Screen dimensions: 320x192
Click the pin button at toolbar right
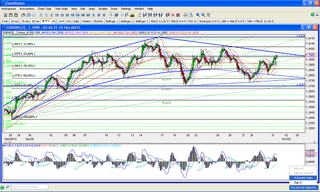tap(317, 15)
